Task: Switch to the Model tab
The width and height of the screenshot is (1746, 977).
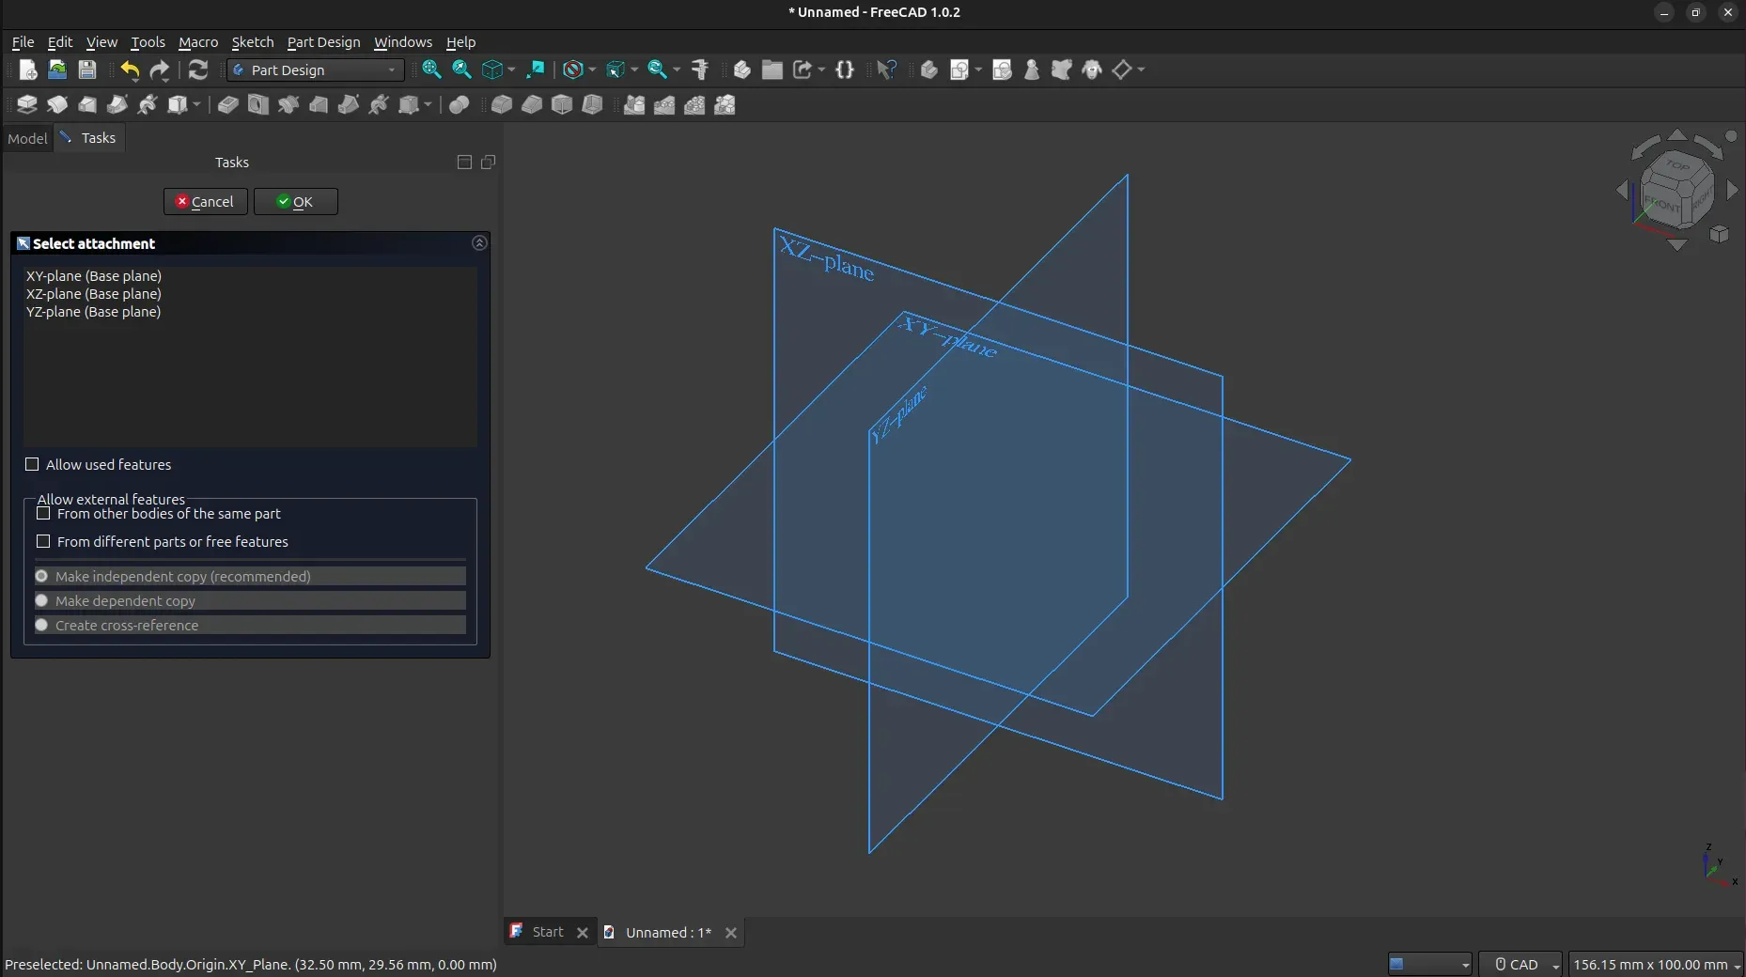Action: click(x=27, y=138)
